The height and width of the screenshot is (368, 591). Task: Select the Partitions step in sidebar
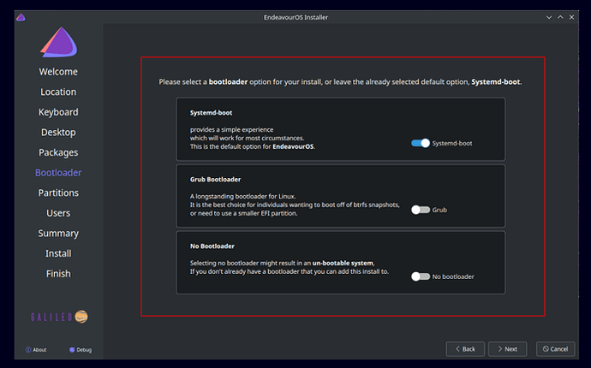point(58,193)
